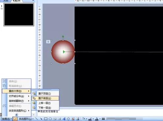Choose the Rectangle shape tool
This screenshot has height=121, width=163.
(46, 119)
